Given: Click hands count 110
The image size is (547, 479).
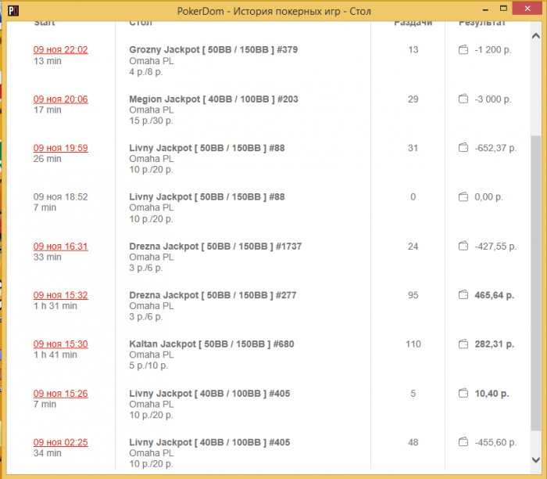Looking at the screenshot, I should point(413,344).
